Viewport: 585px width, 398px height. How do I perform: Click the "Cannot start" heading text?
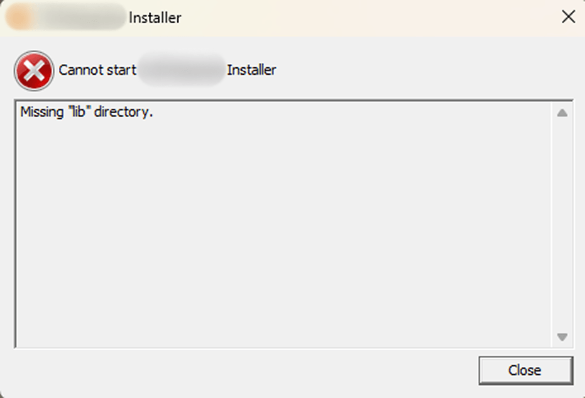tap(97, 70)
